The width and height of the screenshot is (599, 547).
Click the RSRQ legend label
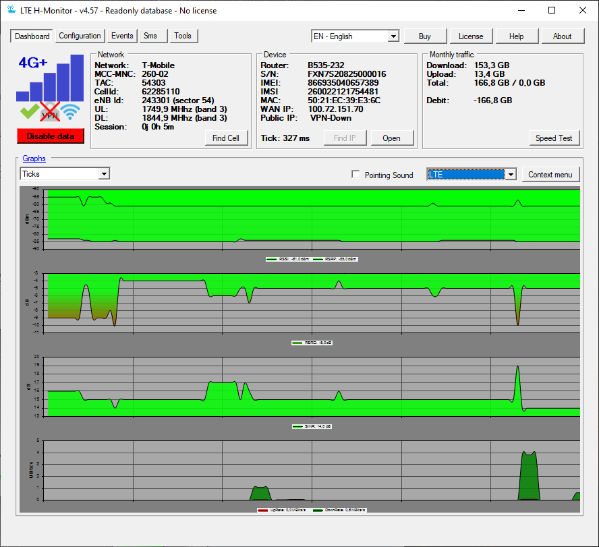click(x=312, y=343)
